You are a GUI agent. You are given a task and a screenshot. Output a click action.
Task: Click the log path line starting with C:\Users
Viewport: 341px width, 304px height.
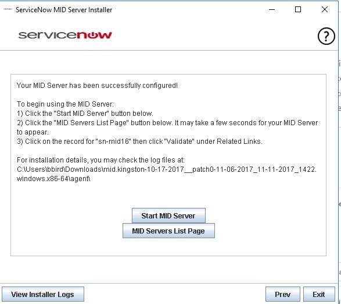pos(167,169)
